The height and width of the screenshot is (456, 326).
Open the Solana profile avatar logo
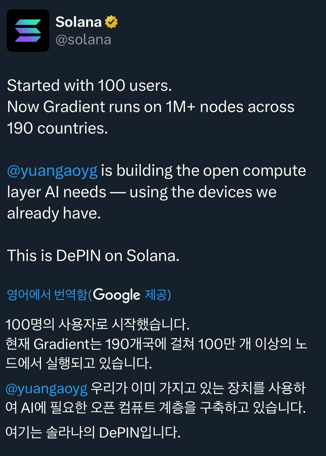coord(28,31)
